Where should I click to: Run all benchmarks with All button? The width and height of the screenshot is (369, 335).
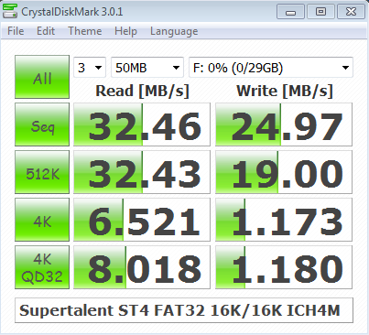coord(42,77)
